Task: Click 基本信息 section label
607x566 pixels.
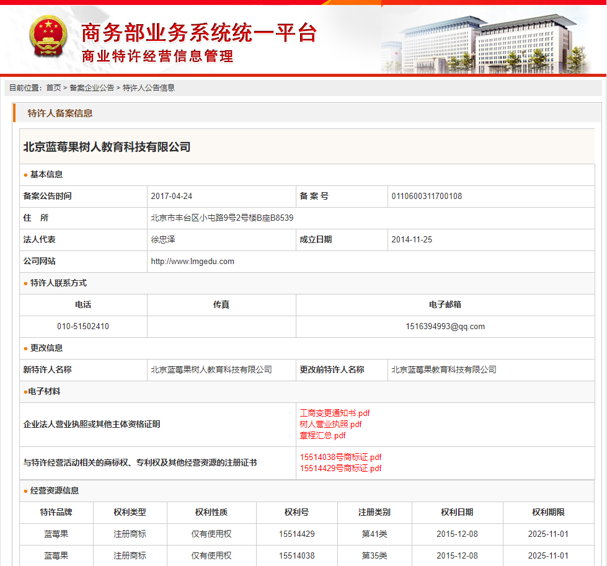Action: click(47, 175)
